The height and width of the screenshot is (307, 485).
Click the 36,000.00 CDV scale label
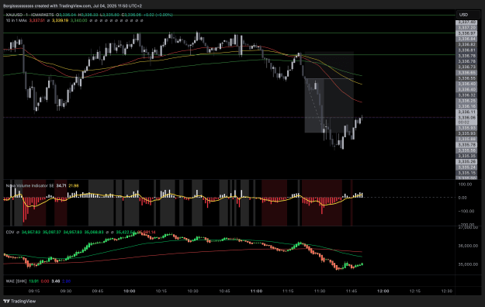(468, 246)
